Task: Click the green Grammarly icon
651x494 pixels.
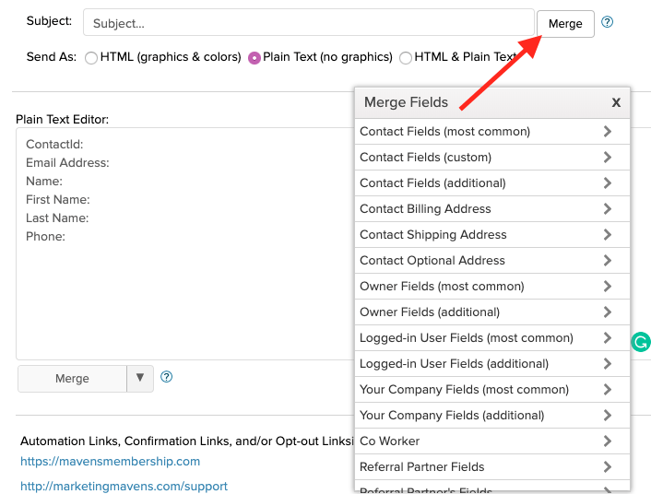Action: (x=640, y=343)
